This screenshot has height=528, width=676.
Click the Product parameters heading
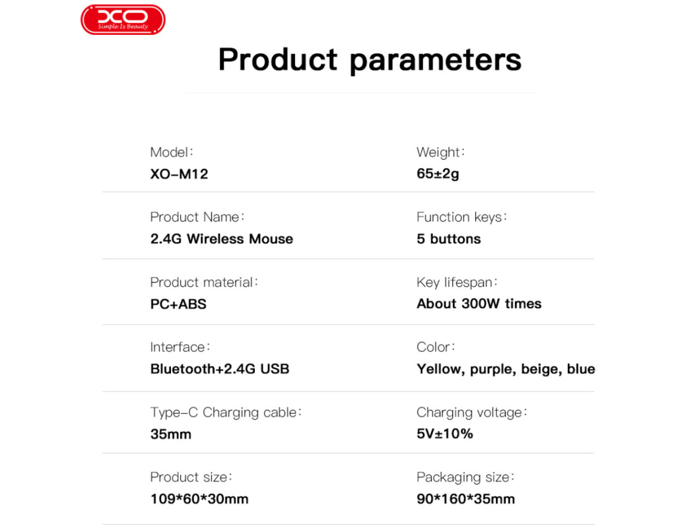click(x=370, y=59)
